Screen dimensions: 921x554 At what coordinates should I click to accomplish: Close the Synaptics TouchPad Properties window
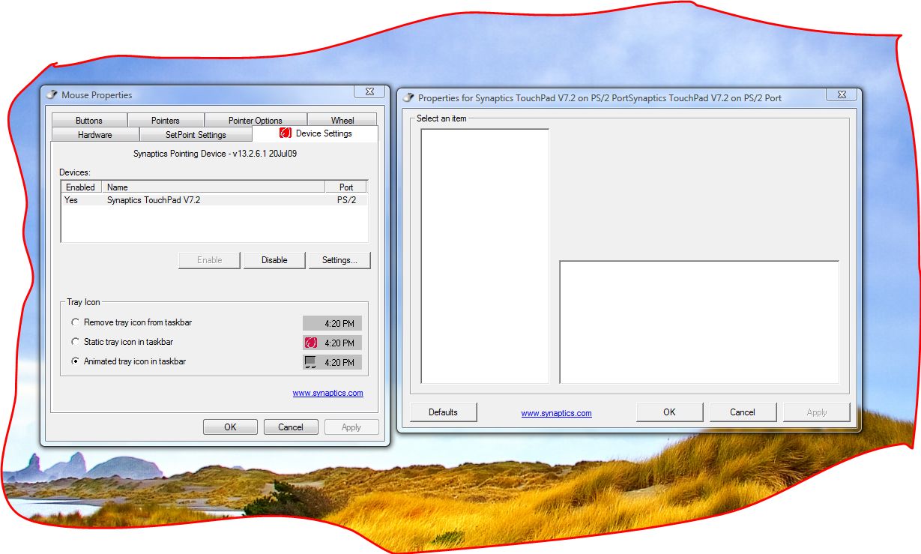tap(842, 94)
